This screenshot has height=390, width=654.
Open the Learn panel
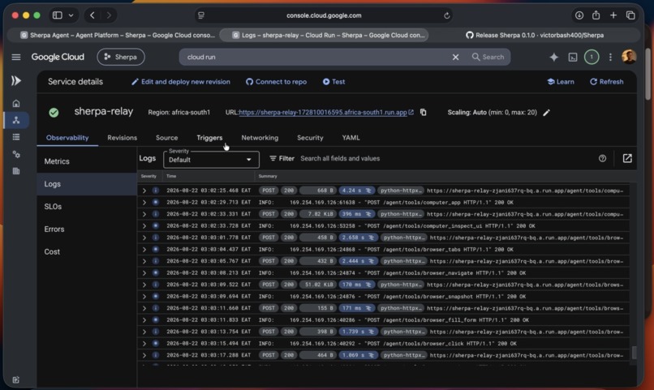click(561, 82)
